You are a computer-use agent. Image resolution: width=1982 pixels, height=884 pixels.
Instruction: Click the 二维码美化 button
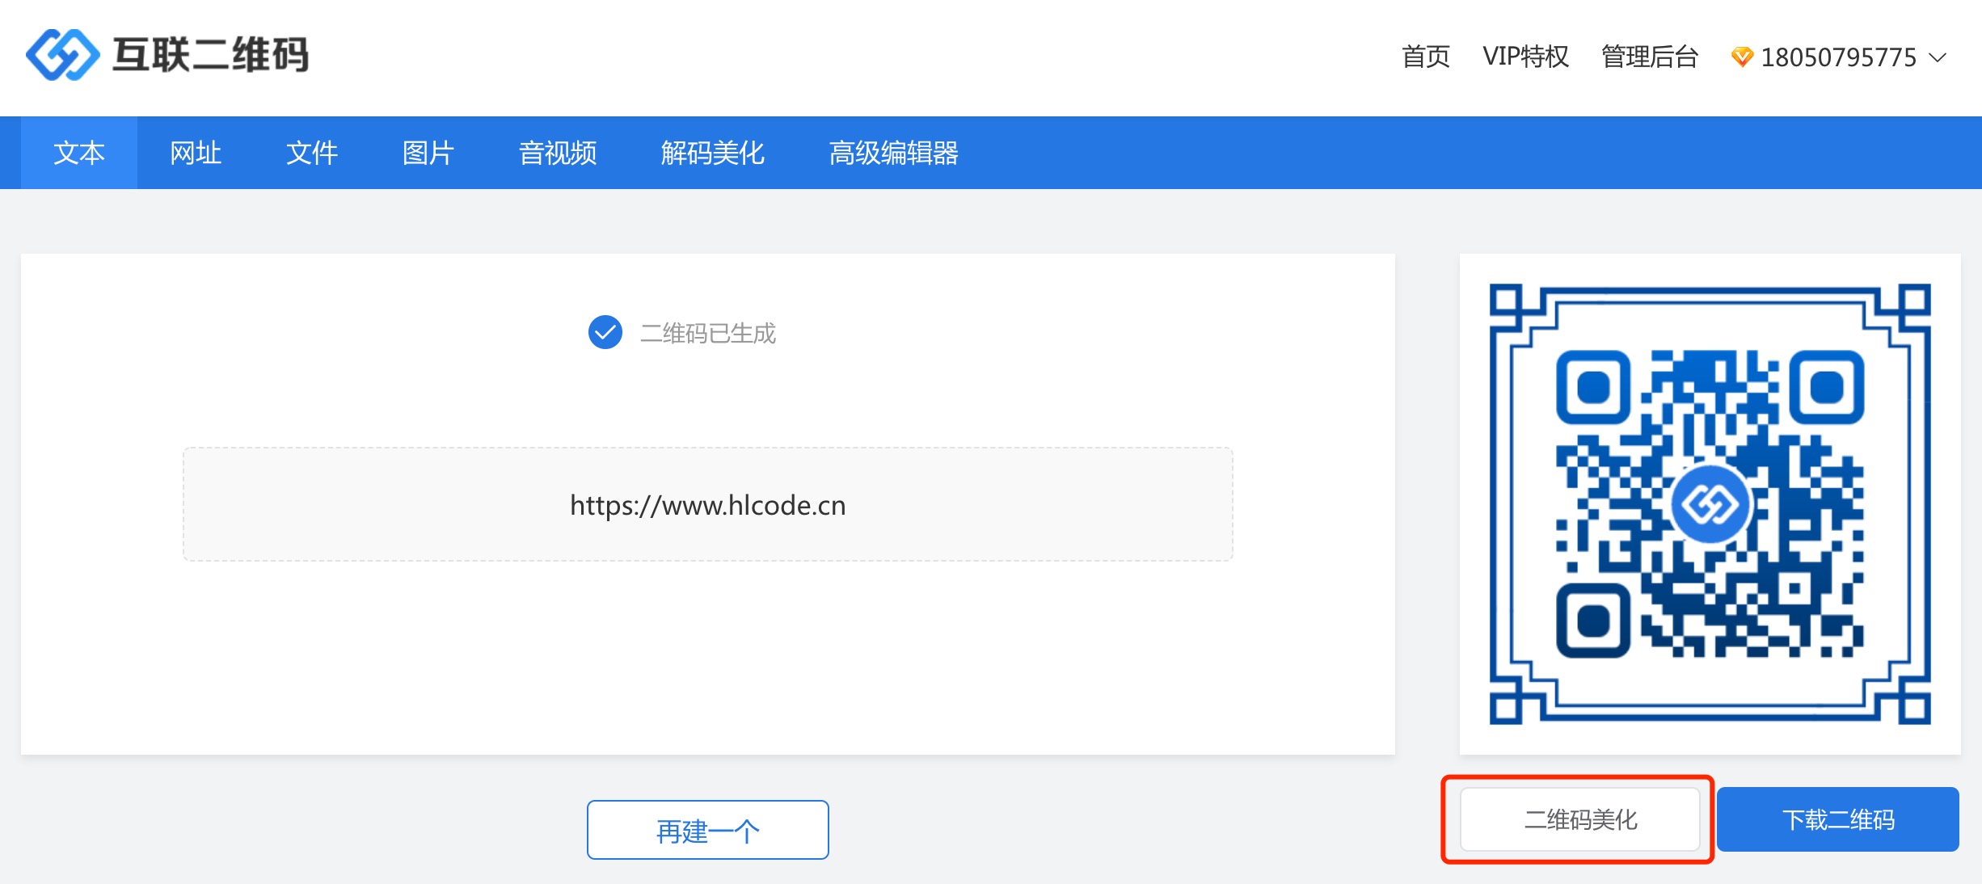point(1580,819)
